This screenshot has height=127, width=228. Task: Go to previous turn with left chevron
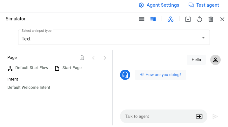[x=93, y=58]
